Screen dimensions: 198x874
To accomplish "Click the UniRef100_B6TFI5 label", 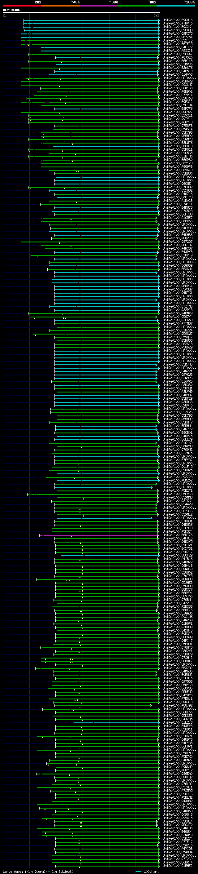I will tap(177, 44).
